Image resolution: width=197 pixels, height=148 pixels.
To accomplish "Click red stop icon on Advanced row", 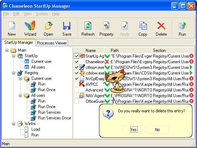I will pos(191,90).
